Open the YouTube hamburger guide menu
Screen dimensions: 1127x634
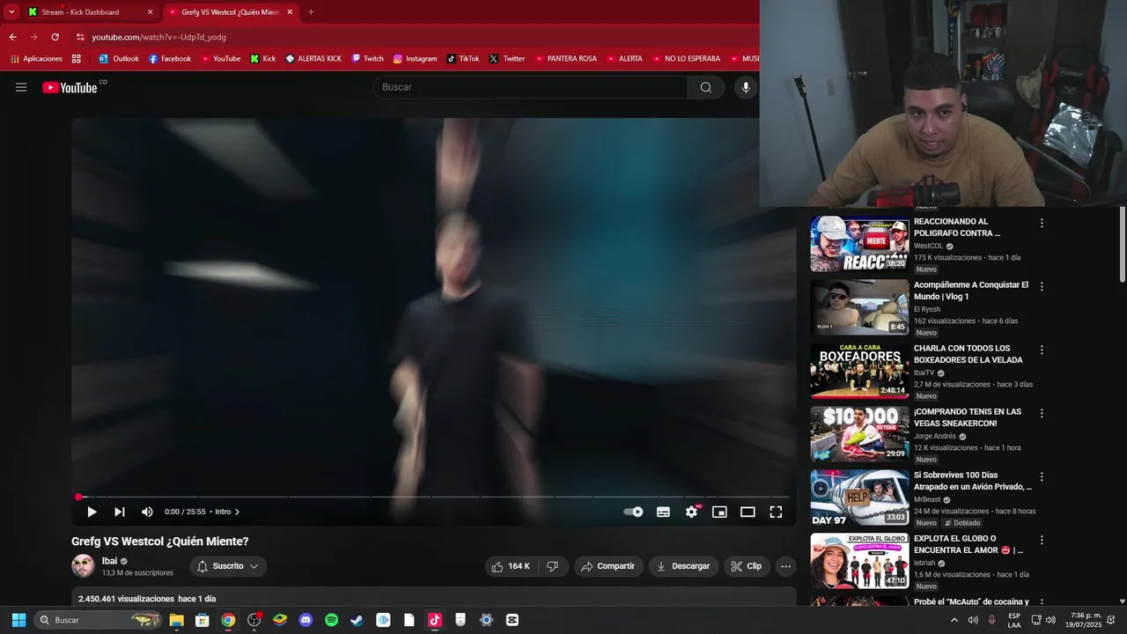pos(21,87)
